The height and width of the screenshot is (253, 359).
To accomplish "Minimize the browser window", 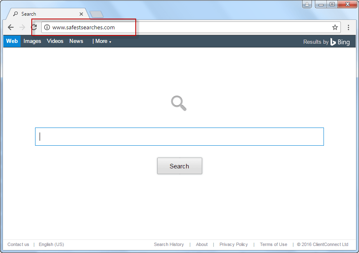I will point(321,5).
